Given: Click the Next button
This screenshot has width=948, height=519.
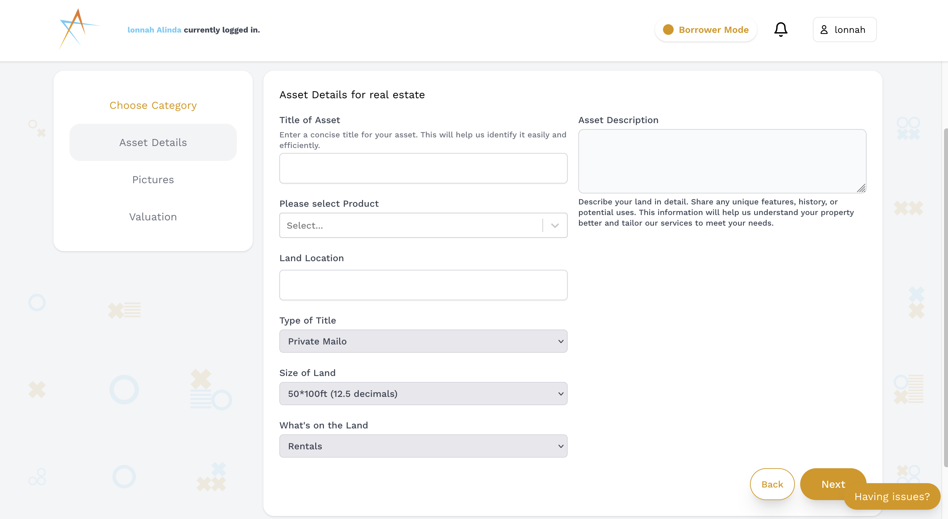Looking at the screenshot, I should (833, 484).
